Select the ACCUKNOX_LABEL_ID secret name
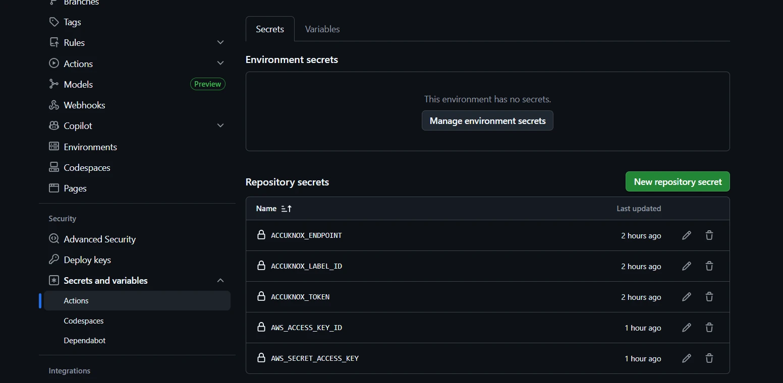This screenshot has height=383, width=783. (306, 266)
